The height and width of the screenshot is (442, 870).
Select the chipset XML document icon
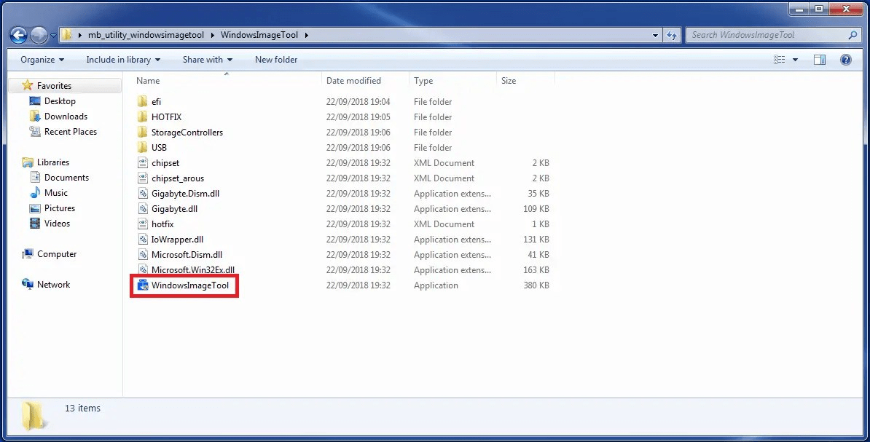click(142, 163)
